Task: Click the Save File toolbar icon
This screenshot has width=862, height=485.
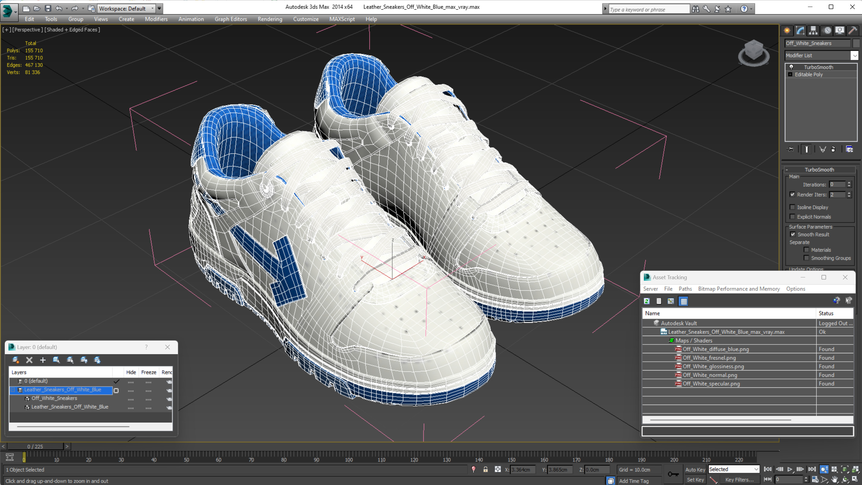Action: (48, 8)
